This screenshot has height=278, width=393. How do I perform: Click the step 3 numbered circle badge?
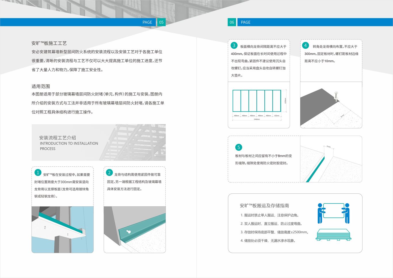click(x=234, y=45)
